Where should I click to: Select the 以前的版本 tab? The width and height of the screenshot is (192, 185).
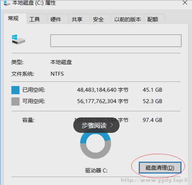tap(127, 19)
